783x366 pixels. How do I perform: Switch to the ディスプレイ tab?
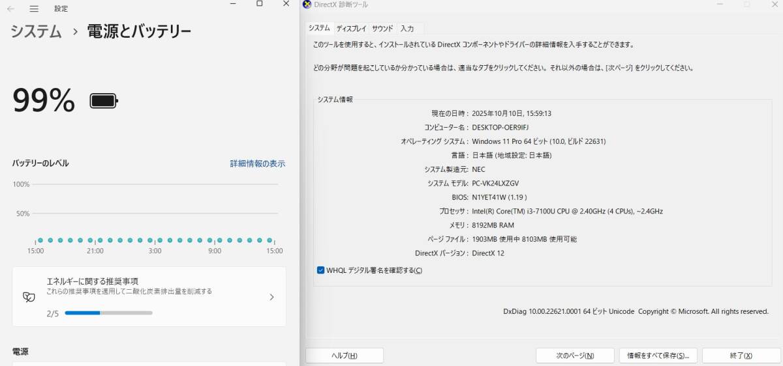click(x=351, y=29)
